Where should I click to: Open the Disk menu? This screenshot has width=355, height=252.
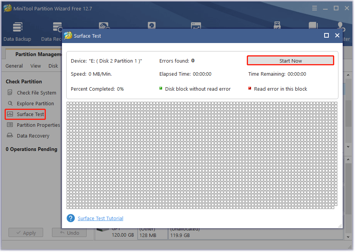coord(53,66)
